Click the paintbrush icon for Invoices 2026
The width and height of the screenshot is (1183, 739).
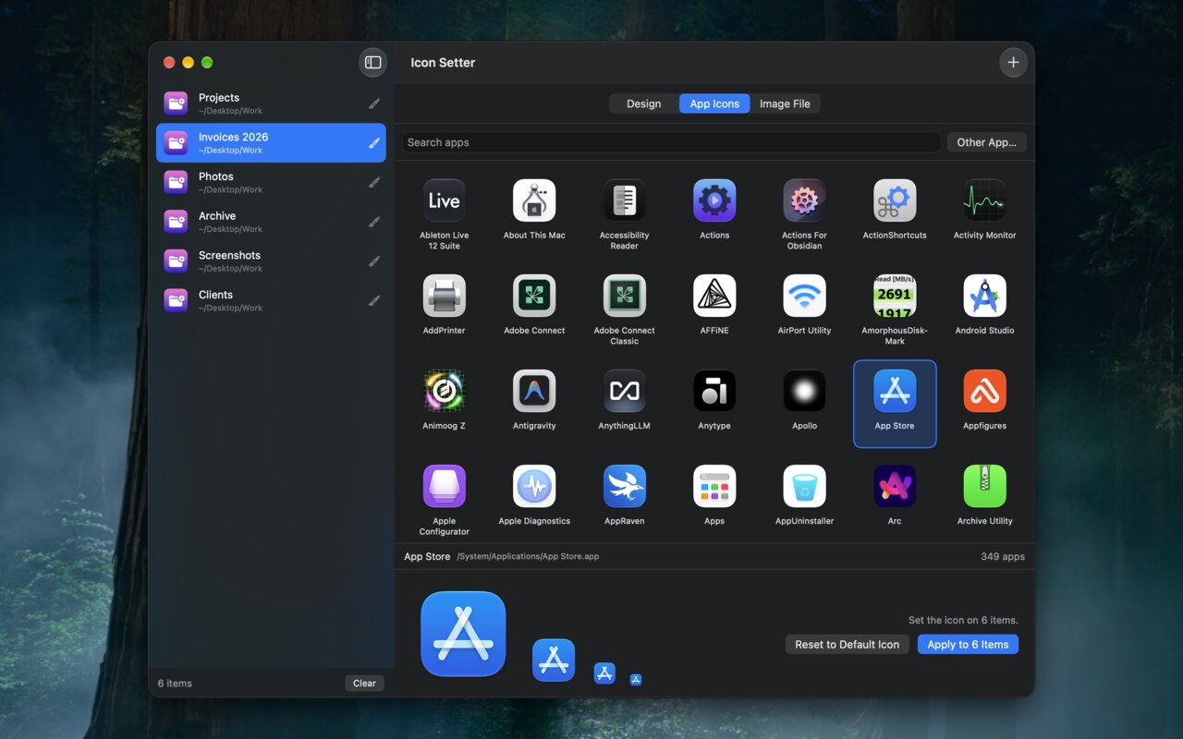(x=374, y=143)
